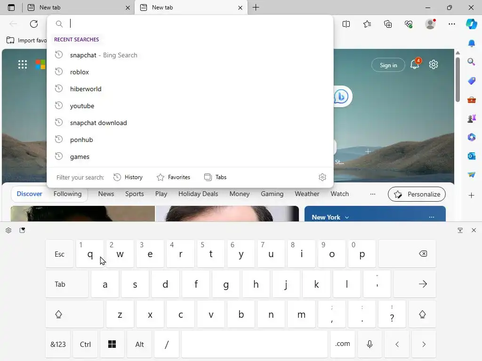
Task: Click the Personalize button
Action: click(x=417, y=194)
